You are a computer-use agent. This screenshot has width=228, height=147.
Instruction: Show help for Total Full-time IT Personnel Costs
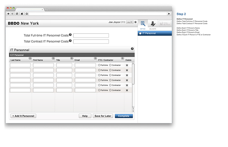coord(70,34)
